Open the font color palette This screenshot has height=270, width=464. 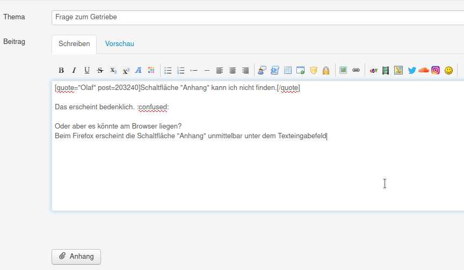[x=151, y=70]
